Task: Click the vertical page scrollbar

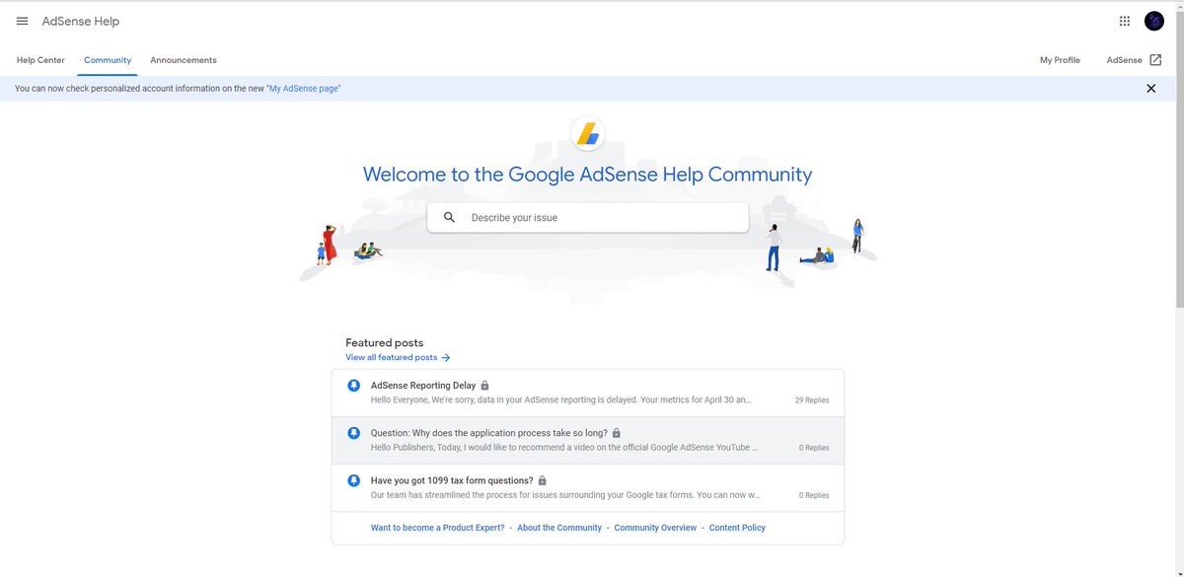Action: pos(1180,158)
